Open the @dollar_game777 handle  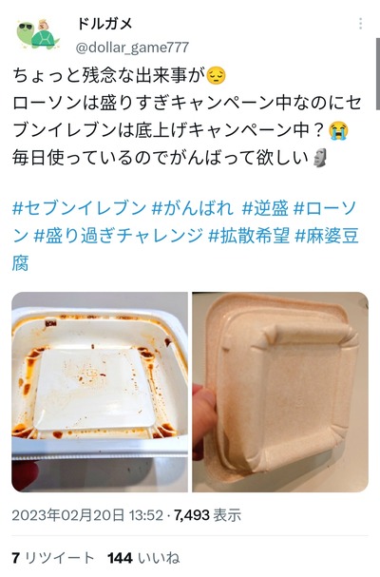132,48
